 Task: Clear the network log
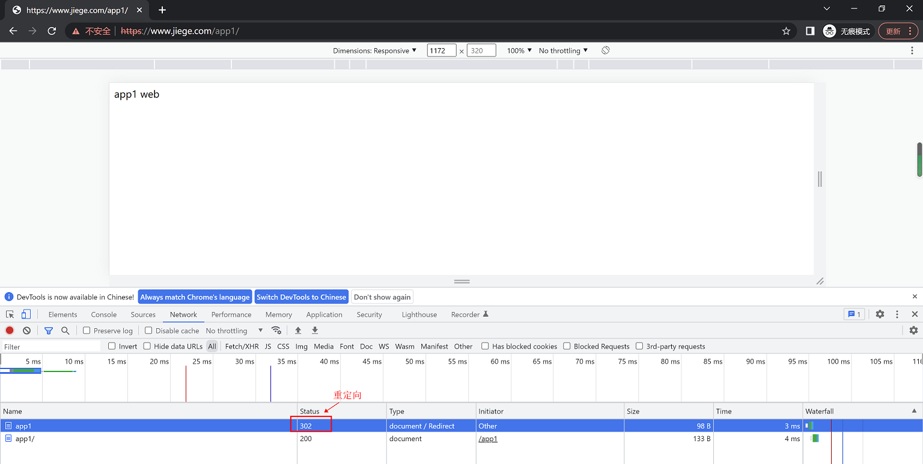point(27,331)
